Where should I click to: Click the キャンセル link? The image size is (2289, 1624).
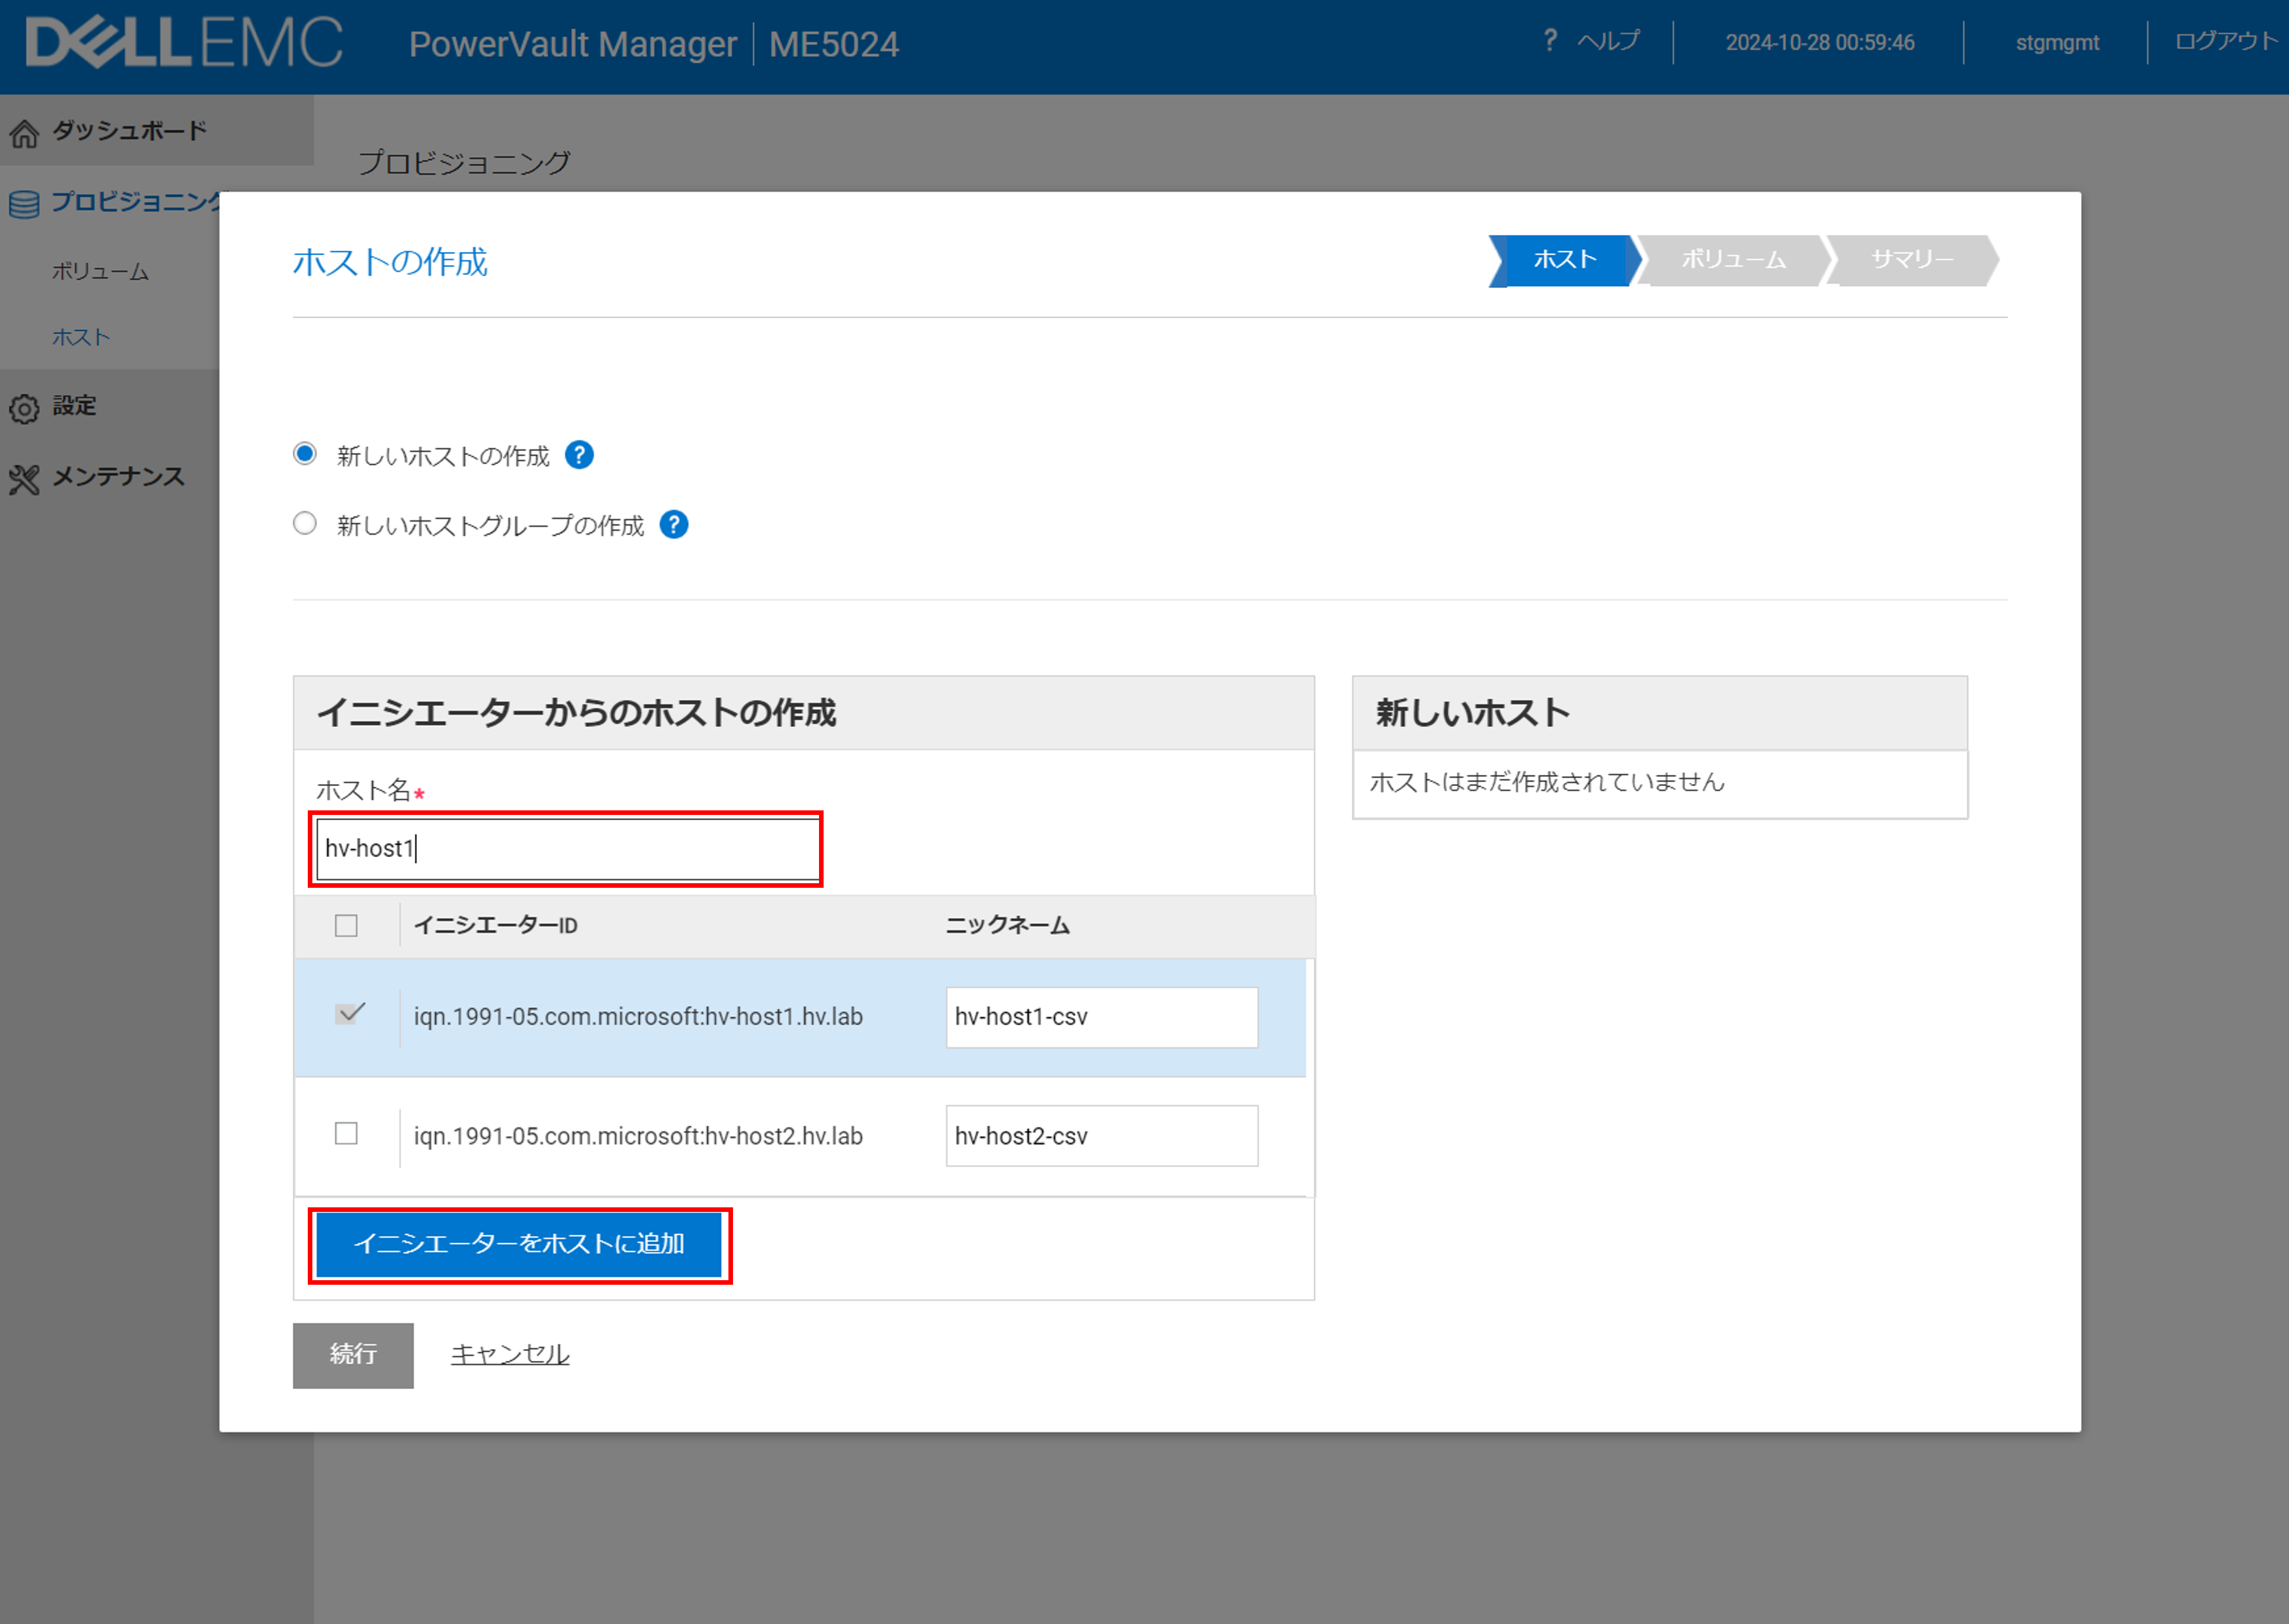point(510,1354)
